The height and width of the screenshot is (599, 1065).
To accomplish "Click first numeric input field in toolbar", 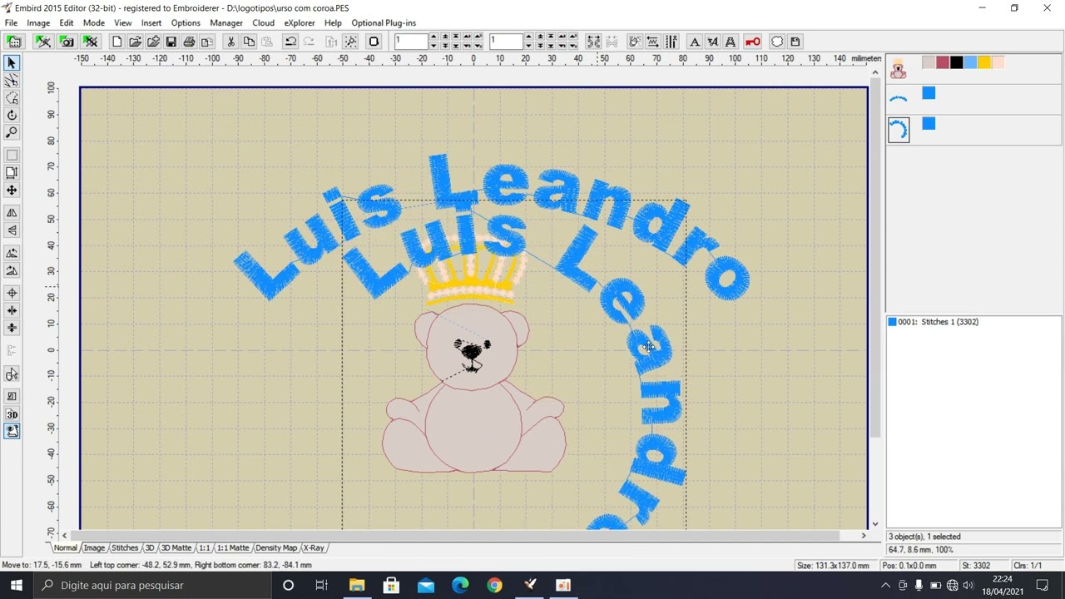I will [410, 42].
